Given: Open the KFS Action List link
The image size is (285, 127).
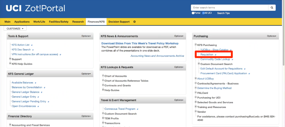Looking at the screenshot, I should click(x=21, y=45).
